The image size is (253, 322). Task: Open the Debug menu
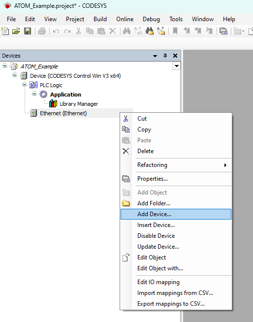[x=151, y=19]
